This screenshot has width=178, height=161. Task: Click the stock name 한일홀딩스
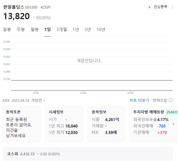(x=14, y=7)
